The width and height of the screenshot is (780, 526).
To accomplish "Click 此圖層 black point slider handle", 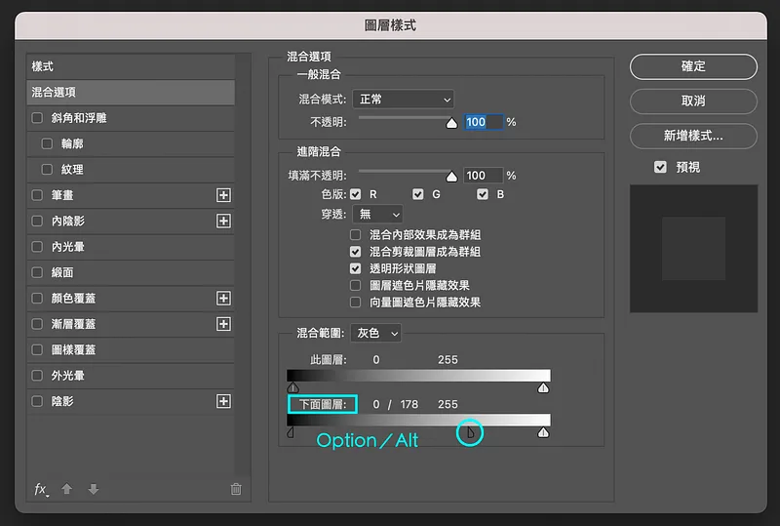I will pos(293,387).
